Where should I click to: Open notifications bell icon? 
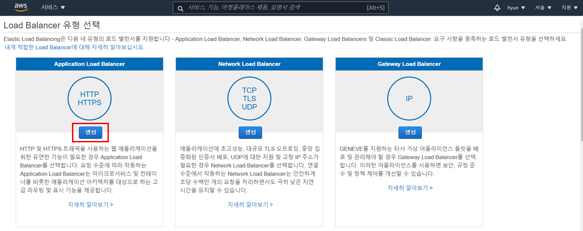[497, 8]
